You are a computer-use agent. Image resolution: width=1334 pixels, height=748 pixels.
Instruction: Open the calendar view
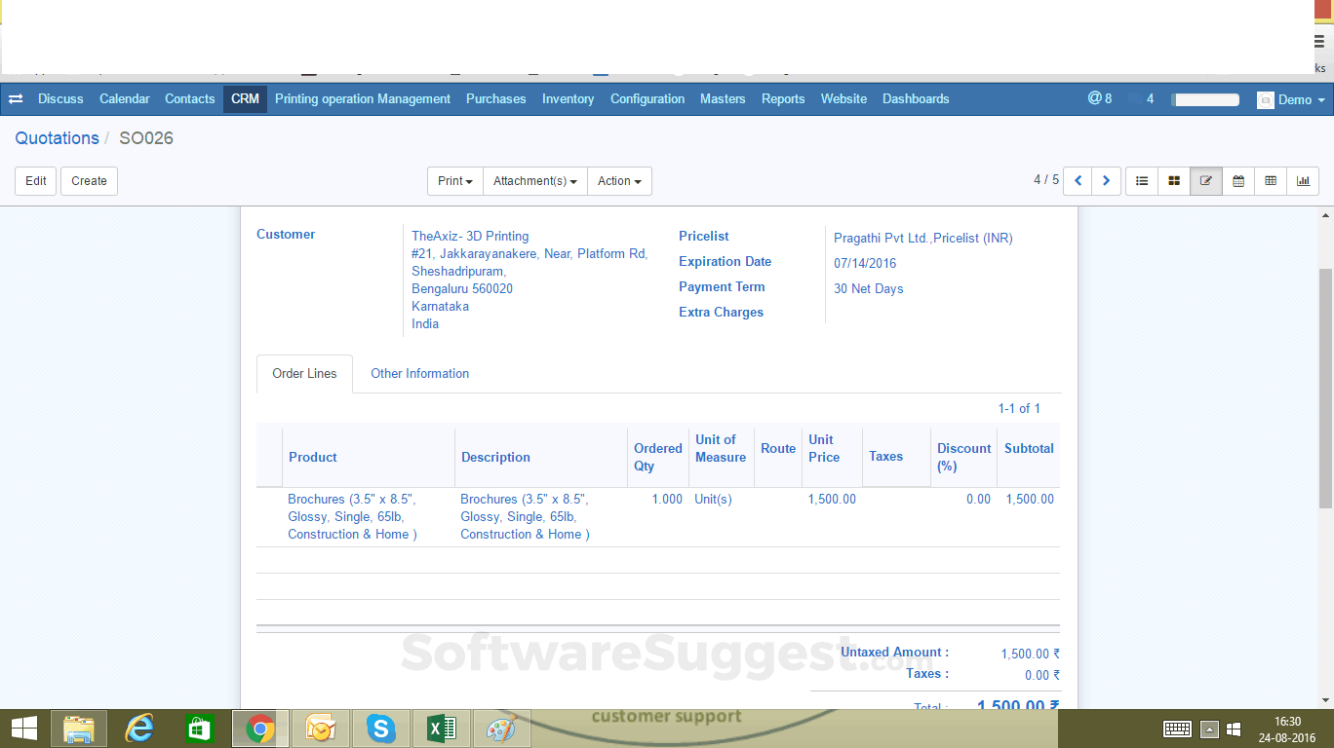1238,181
